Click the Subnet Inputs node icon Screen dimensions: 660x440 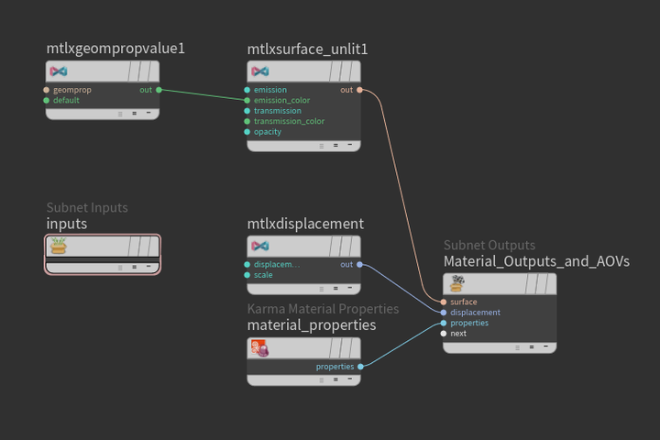point(59,246)
